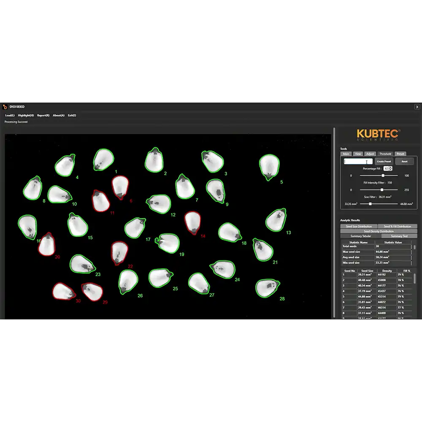
Task: Click the KUBTEC Scientific logo
Action: pos(377,133)
